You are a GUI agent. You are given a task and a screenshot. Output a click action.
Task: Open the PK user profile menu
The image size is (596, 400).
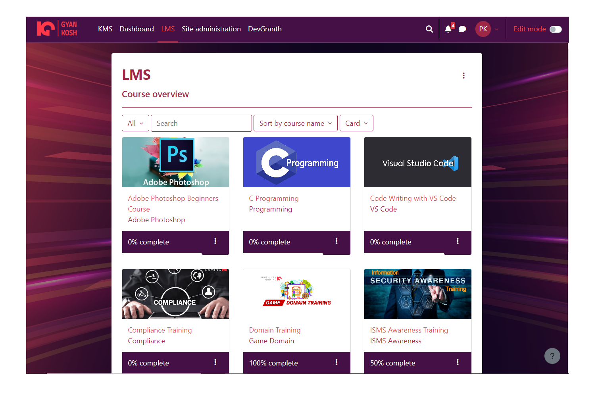tap(487, 29)
